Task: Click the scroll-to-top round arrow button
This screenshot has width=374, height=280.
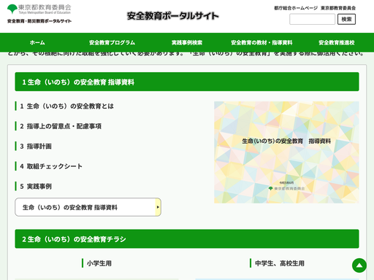Action: pyautogui.click(x=359, y=265)
